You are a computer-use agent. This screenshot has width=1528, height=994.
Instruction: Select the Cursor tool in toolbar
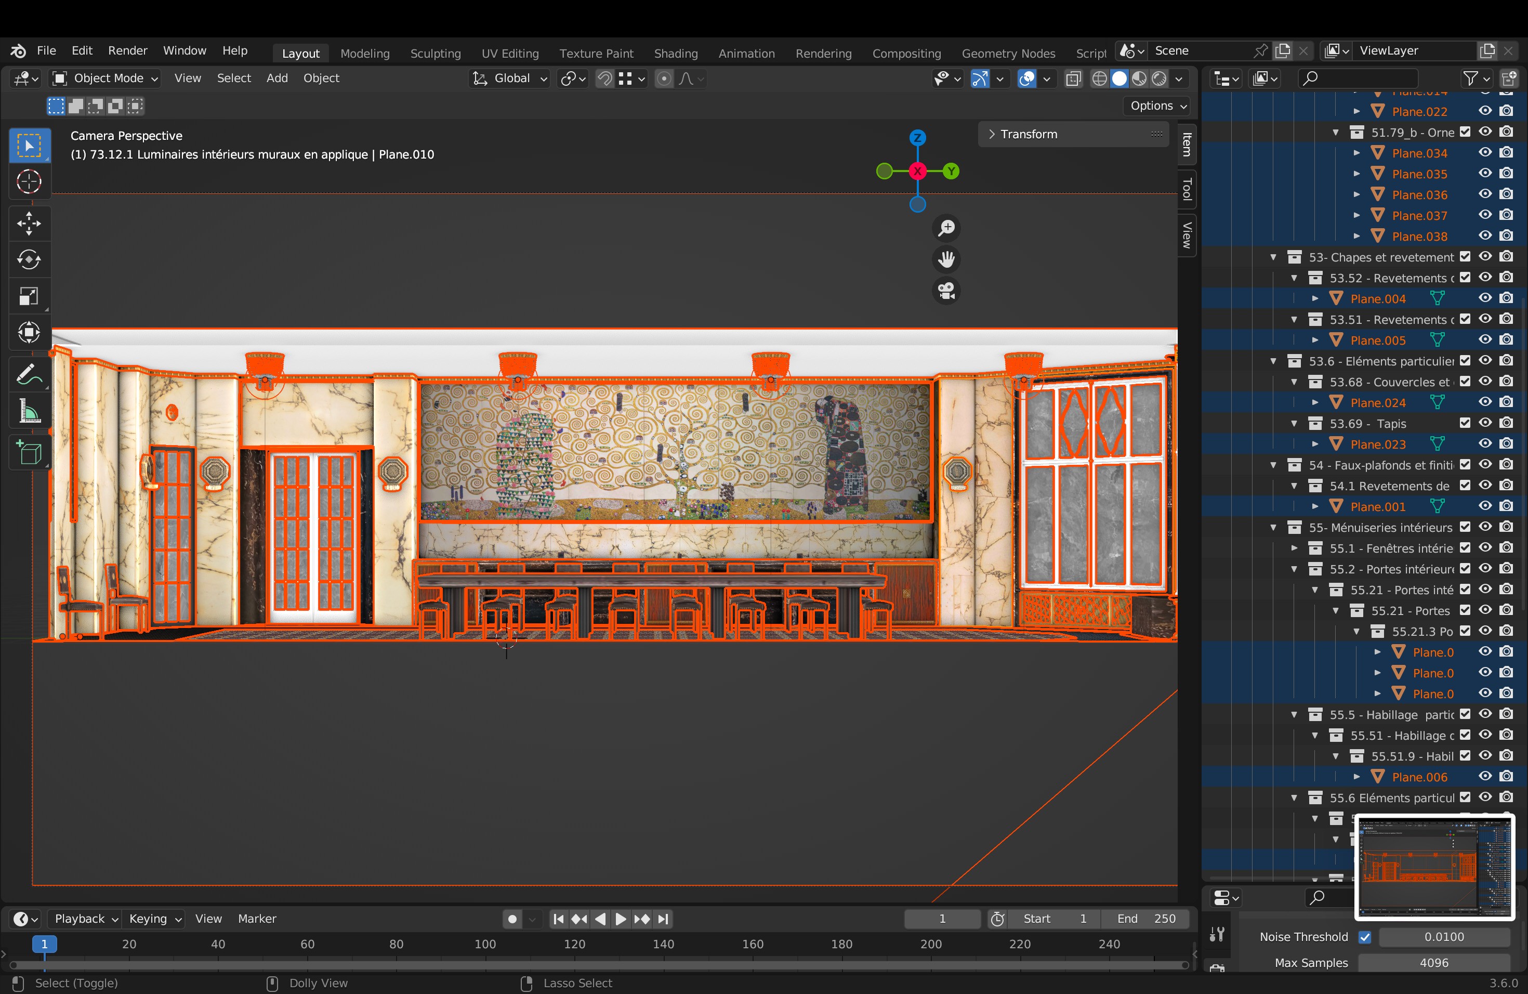point(29,182)
